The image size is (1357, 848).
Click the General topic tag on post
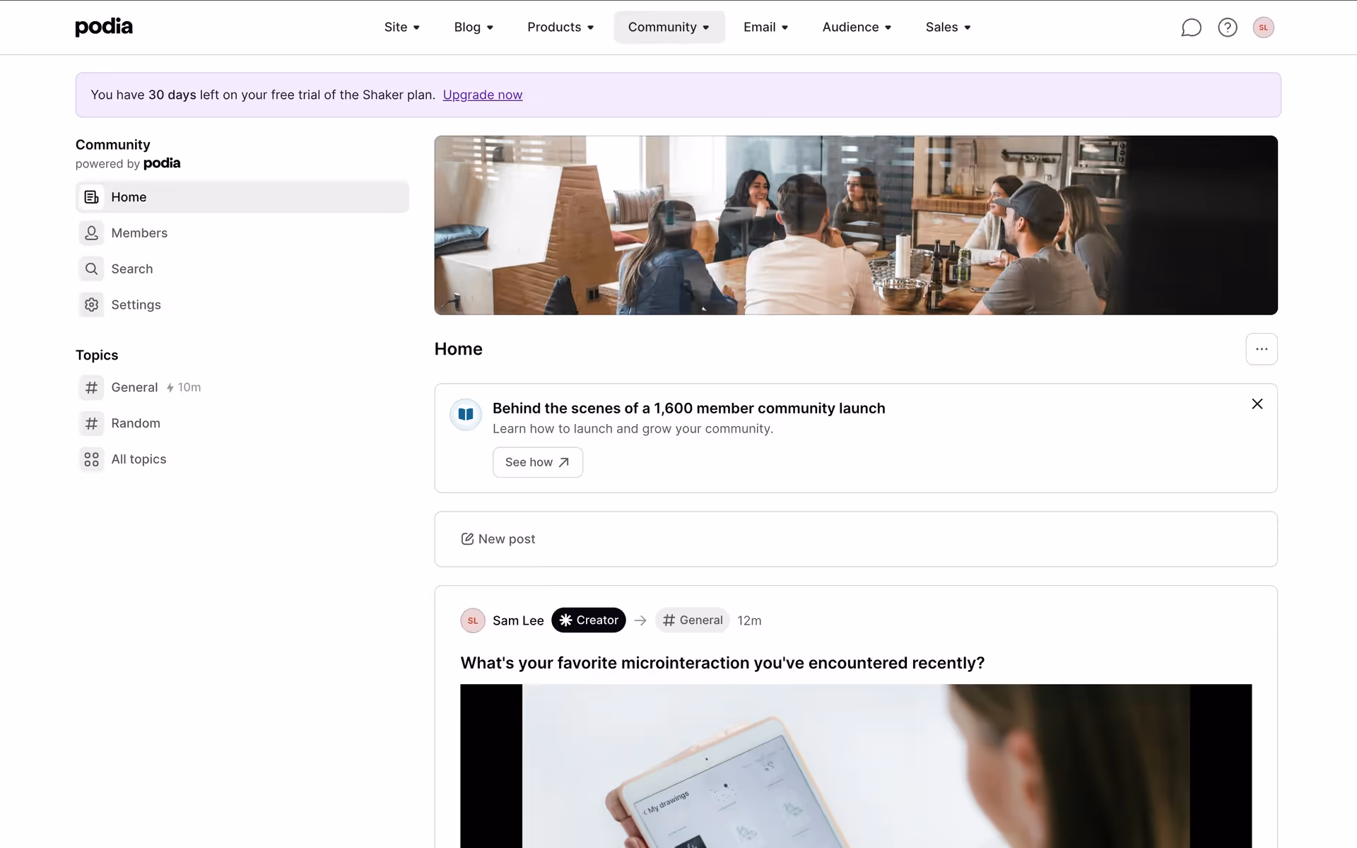coord(692,620)
